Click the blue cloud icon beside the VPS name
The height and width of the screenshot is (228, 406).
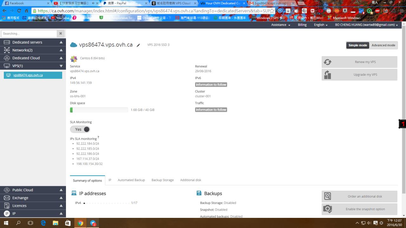(74, 45)
